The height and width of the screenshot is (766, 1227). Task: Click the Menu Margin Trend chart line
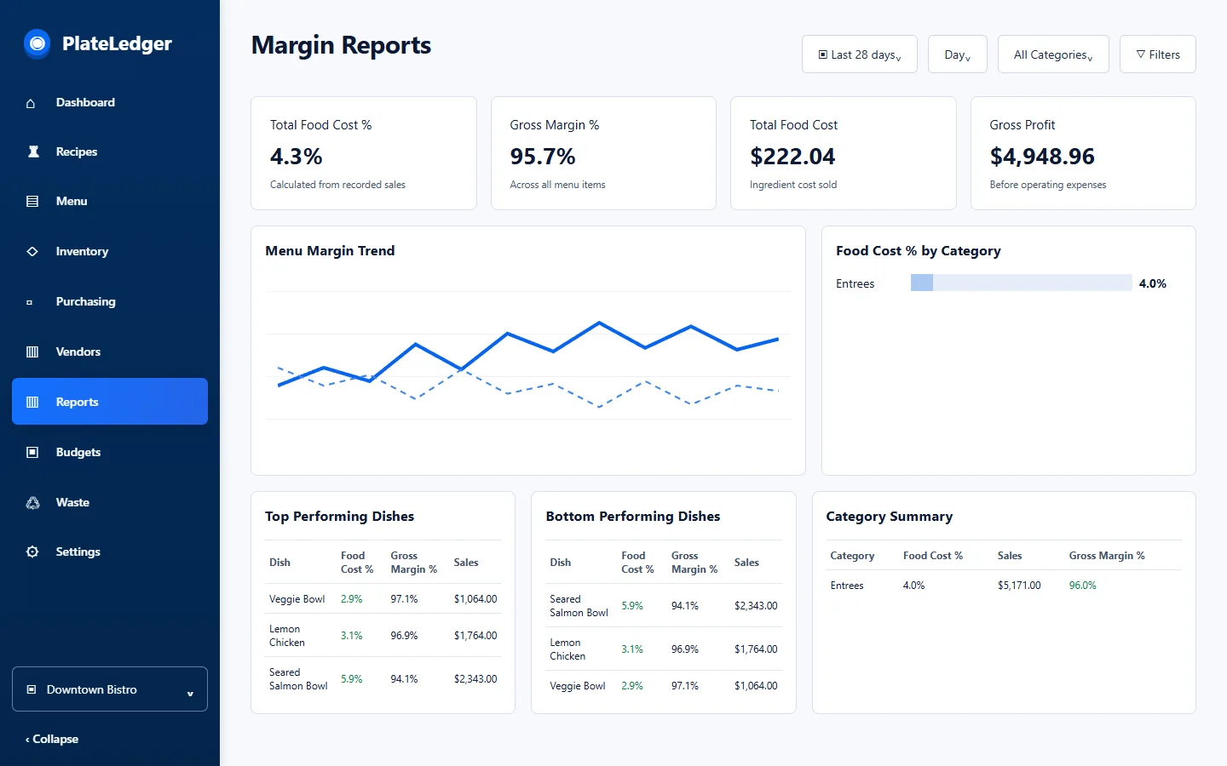tap(528, 353)
